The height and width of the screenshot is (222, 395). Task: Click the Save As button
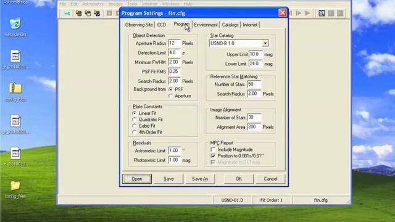(200, 179)
